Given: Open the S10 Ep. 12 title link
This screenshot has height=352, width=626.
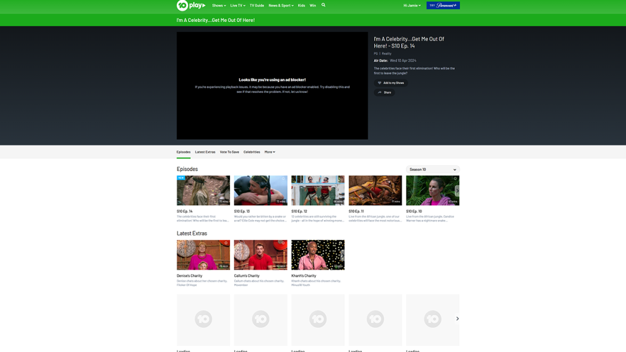Looking at the screenshot, I should [300, 211].
